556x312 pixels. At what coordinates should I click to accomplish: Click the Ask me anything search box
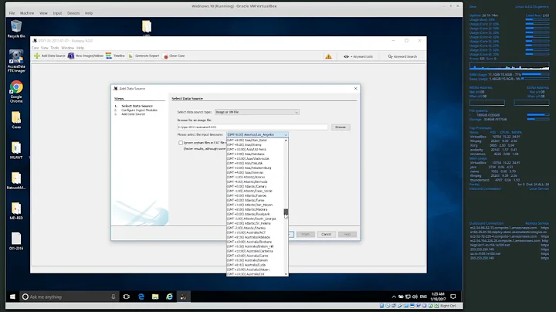pyautogui.click(x=69, y=297)
